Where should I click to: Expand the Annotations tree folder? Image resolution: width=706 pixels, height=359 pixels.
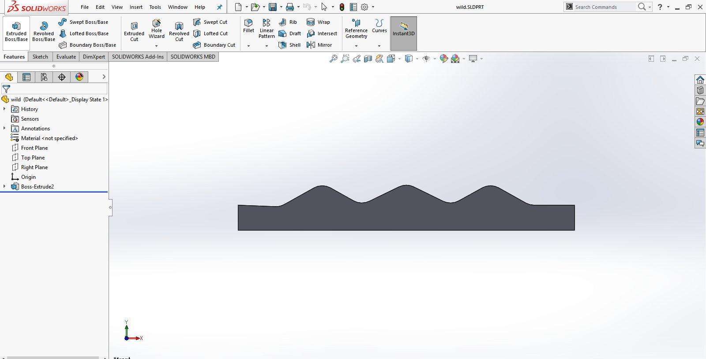[4, 129]
